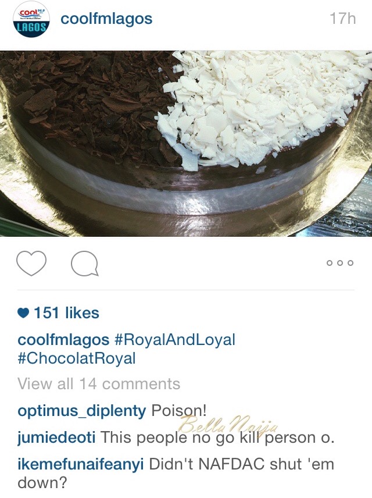Open the #ChocolatRoyal hashtag
The width and height of the screenshot is (372, 498).
[77, 358]
